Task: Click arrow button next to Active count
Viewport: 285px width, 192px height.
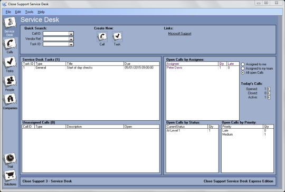Action: click(x=269, y=98)
